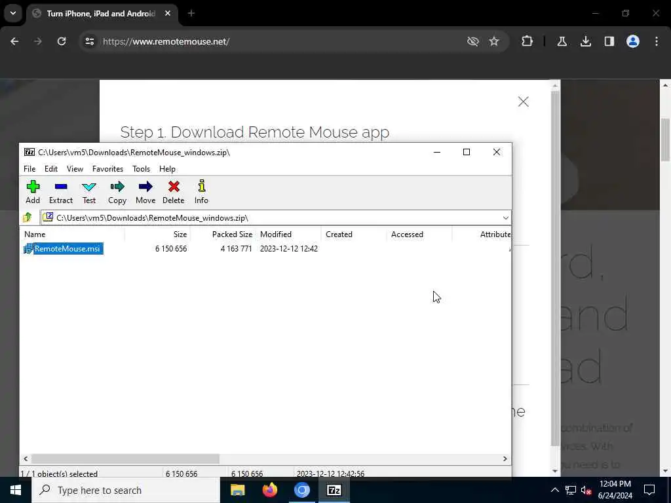Open Chrome Labs flask icon
The width and height of the screenshot is (671, 503).
(x=562, y=41)
